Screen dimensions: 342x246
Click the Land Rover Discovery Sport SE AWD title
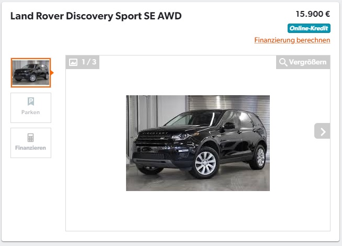click(x=96, y=16)
